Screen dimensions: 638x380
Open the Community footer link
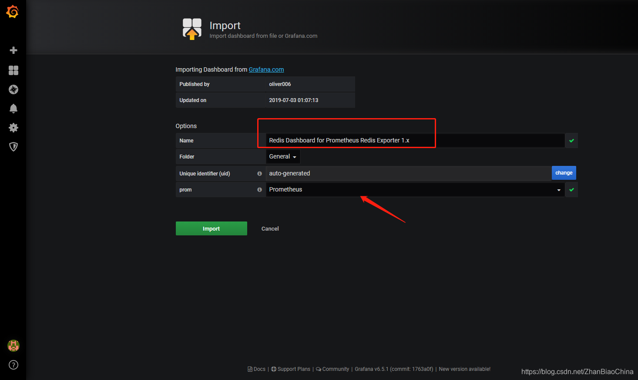point(332,369)
